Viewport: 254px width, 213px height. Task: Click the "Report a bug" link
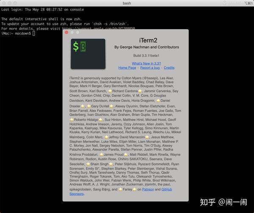pyautogui.click(x=150, y=67)
